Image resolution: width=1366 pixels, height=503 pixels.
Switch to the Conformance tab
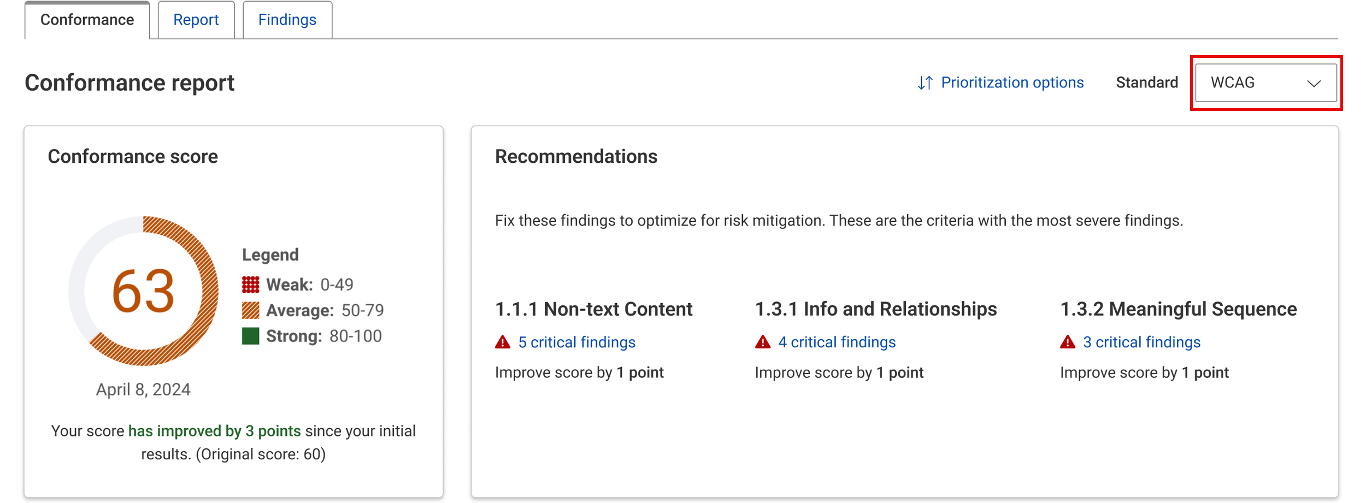(x=87, y=20)
